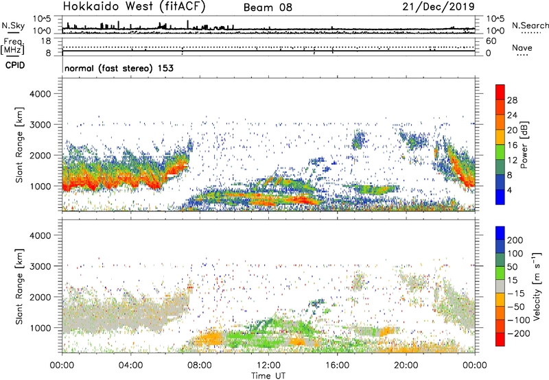Screen dimensions: 549x380
Task: Click the '4000' tick on the power panel
Action: (x=40, y=94)
